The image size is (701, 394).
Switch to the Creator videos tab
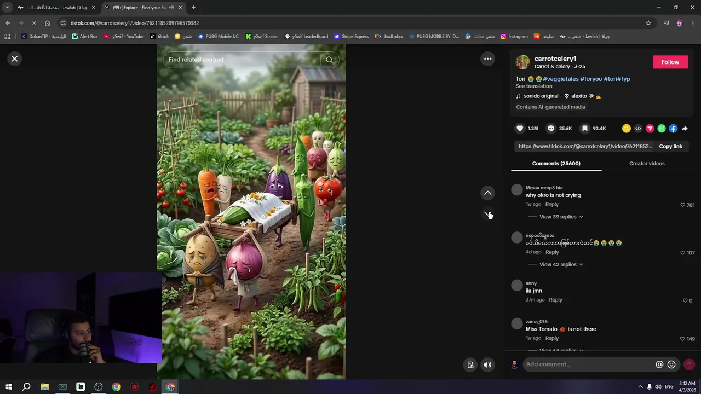tap(647, 163)
